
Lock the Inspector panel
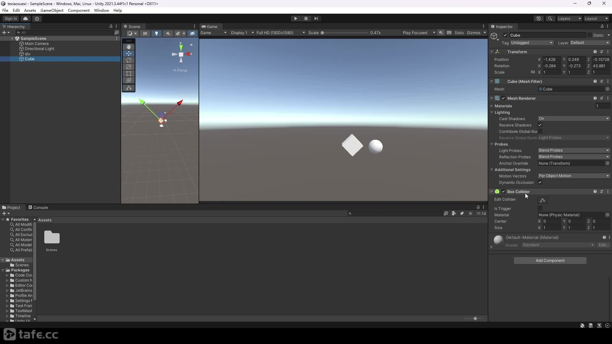(x=602, y=26)
